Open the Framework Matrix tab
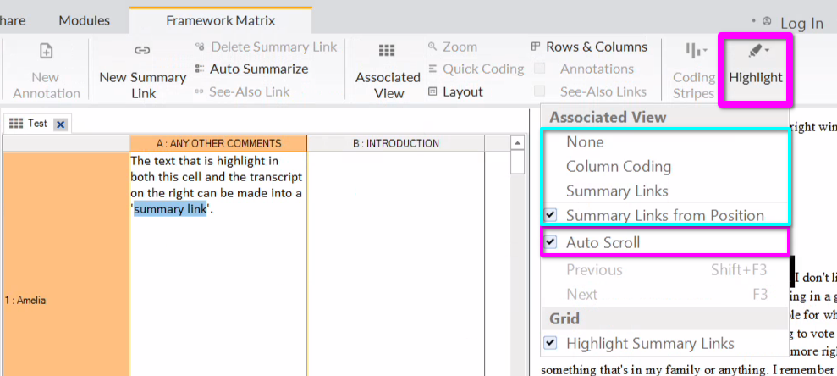 220,20
